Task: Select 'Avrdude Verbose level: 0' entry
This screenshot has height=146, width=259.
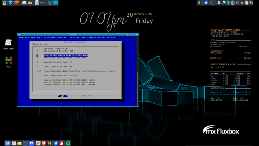Action: [58, 62]
